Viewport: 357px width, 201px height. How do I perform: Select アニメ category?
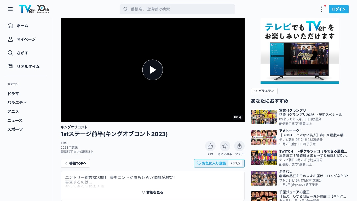pyautogui.click(x=13, y=111)
